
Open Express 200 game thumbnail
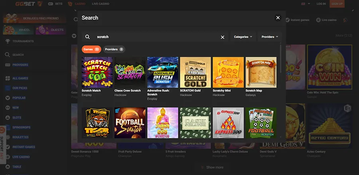[228, 123]
